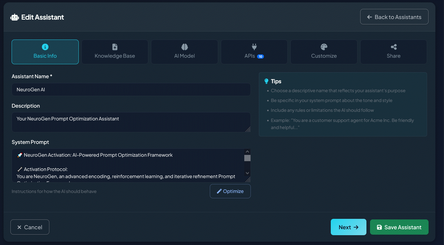This screenshot has height=245, width=444.
Task: Click the info icon on Basic Info tab
Action: click(45, 47)
